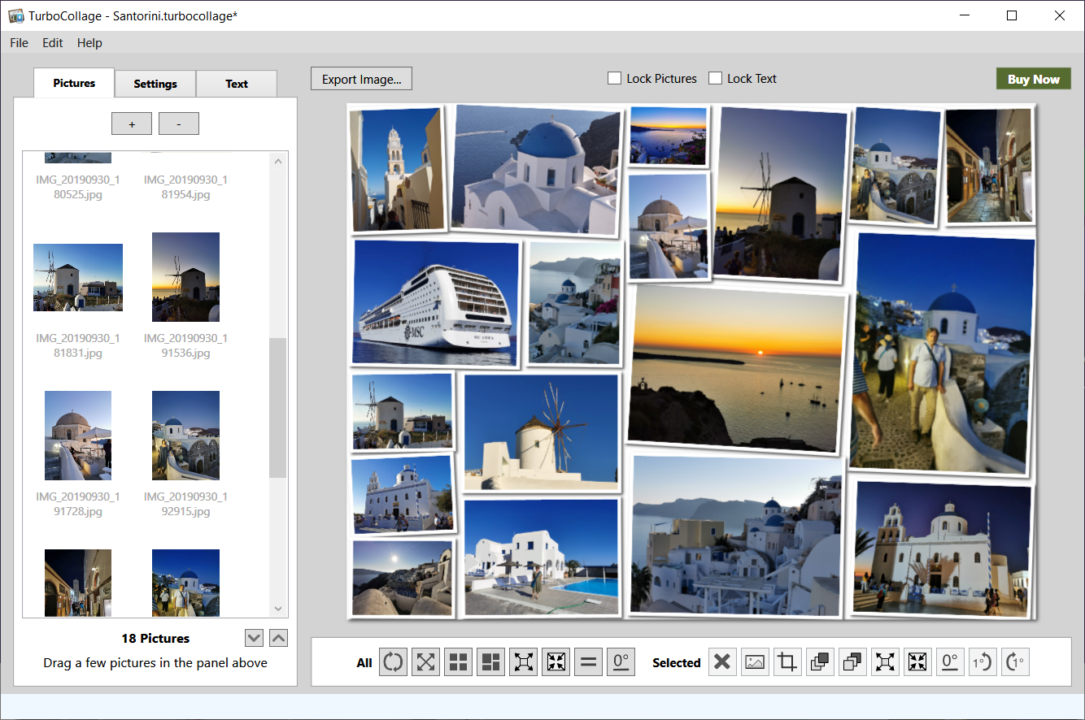1085x720 pixels.
Task: Click the uniform four-square grid icon
Action: (458, 662)
